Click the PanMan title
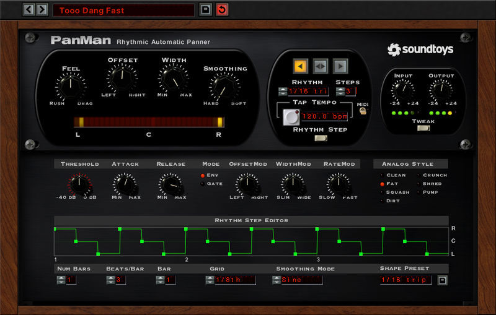This screenshot has height=315, width=496. click(81, 40)
